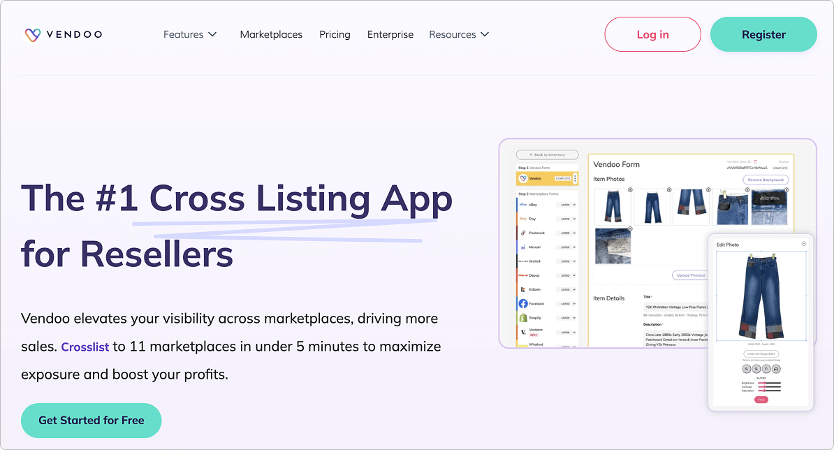Copy the Vendoo Item ID icon
The image size is (834, 450).
[x=755, y=161]
